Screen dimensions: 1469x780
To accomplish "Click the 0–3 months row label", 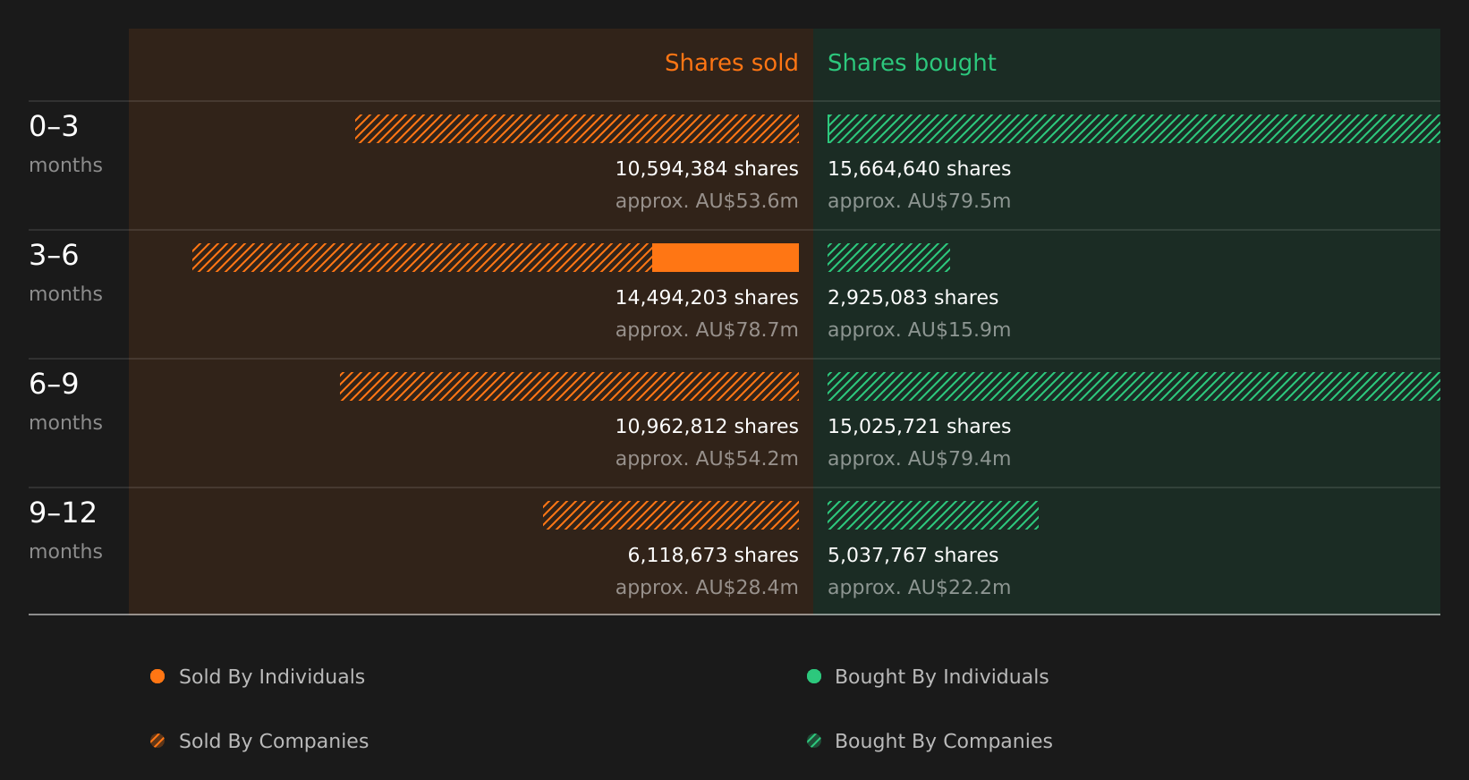I will point(65,144).
